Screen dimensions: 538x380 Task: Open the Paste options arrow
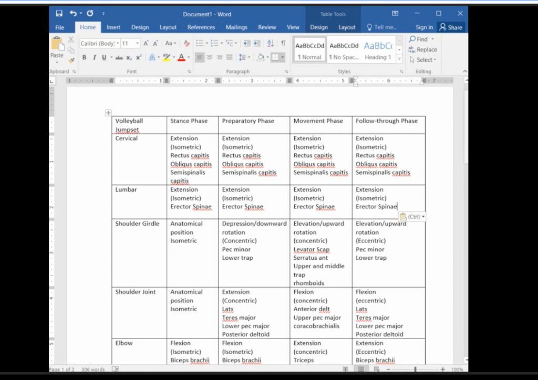(x=57, y=62)
